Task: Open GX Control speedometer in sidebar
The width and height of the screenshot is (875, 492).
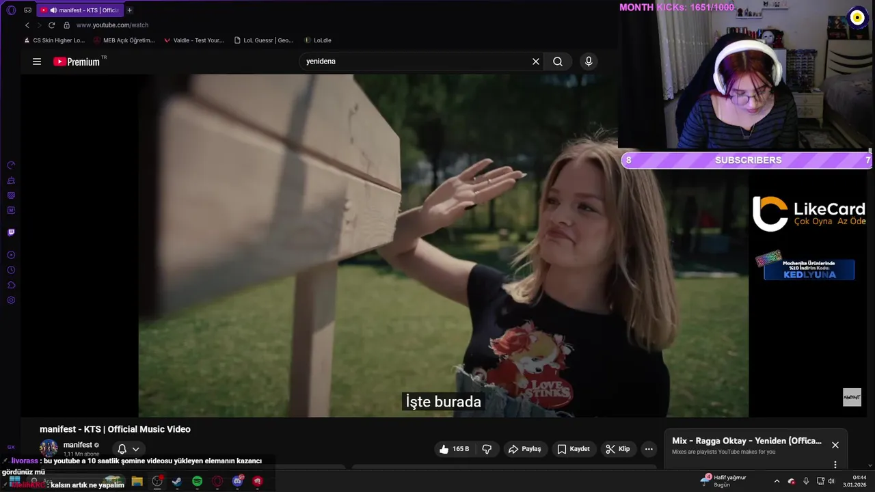Action: [x=11, y=165]
